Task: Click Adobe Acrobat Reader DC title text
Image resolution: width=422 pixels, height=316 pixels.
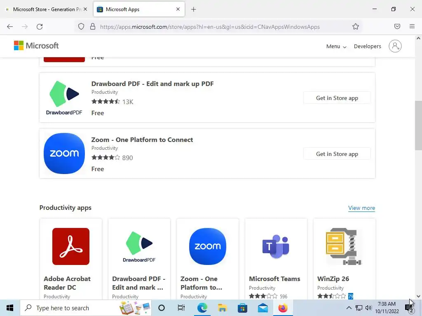Action: coord(67,283)
